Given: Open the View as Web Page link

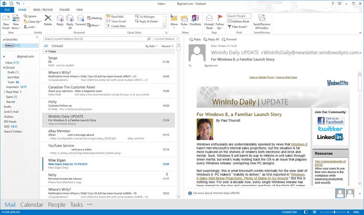Looking at the screenshot, I should [x=286, y=77].
